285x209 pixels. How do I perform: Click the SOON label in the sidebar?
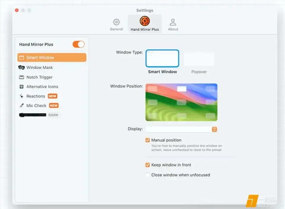(53, 115)
